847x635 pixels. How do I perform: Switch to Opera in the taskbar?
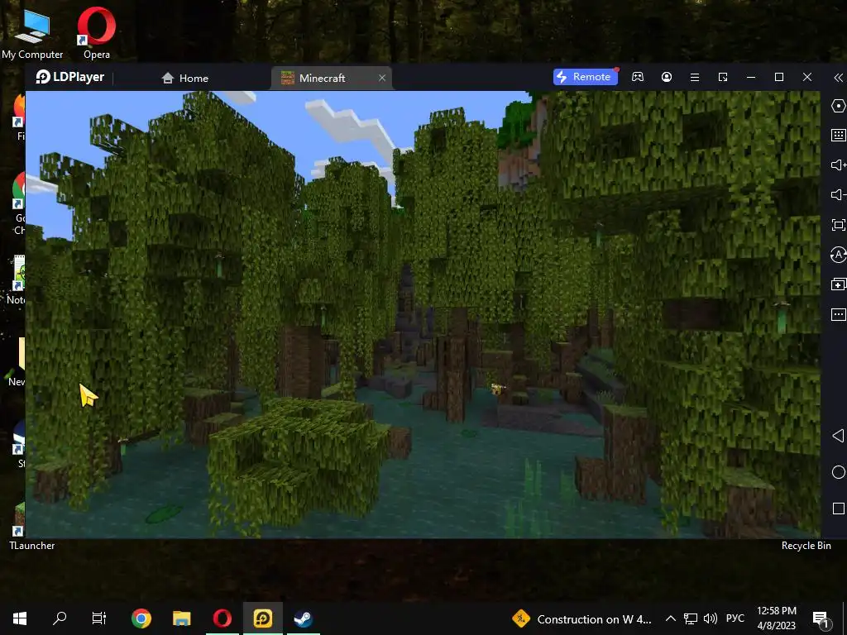pyautogui.click(x=222, y=618)
